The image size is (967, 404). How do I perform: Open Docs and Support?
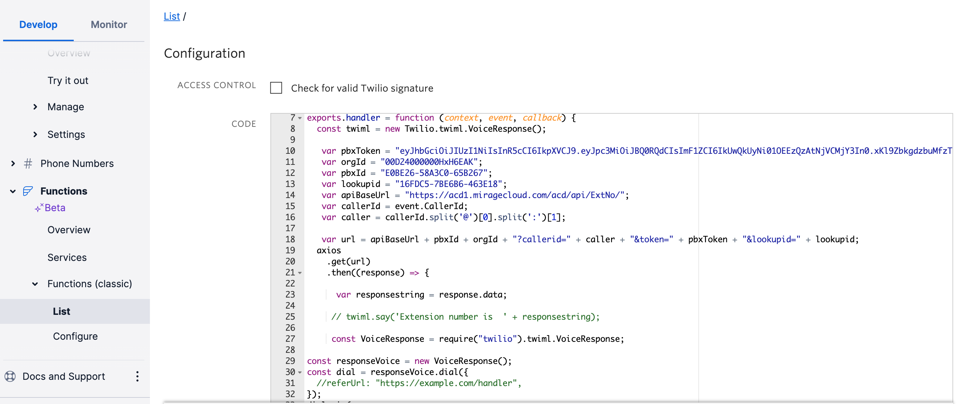tap(64, 376)
